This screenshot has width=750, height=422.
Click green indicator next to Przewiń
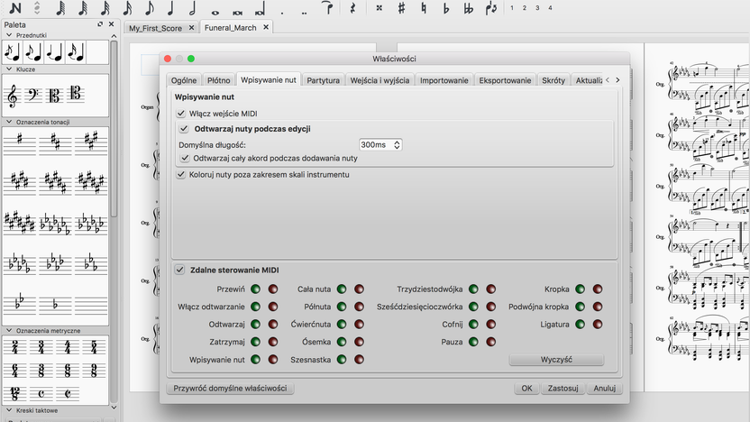[x=255, y=289]
